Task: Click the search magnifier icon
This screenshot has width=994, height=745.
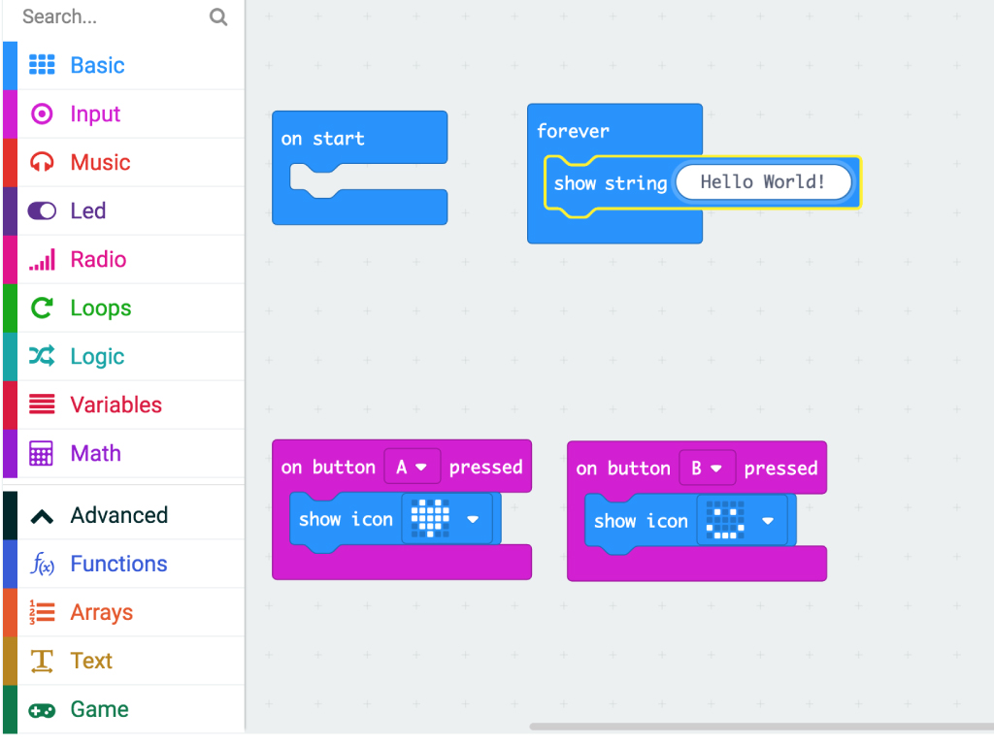Action: coord(218,17)
